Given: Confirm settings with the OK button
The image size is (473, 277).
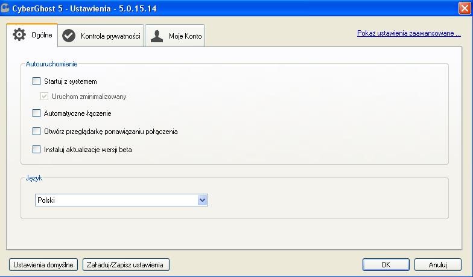Looking at the screenshot, I should tap(386, 264).
